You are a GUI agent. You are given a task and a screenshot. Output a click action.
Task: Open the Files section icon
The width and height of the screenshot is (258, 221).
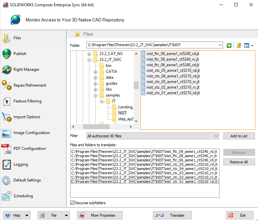pos(6,38)
